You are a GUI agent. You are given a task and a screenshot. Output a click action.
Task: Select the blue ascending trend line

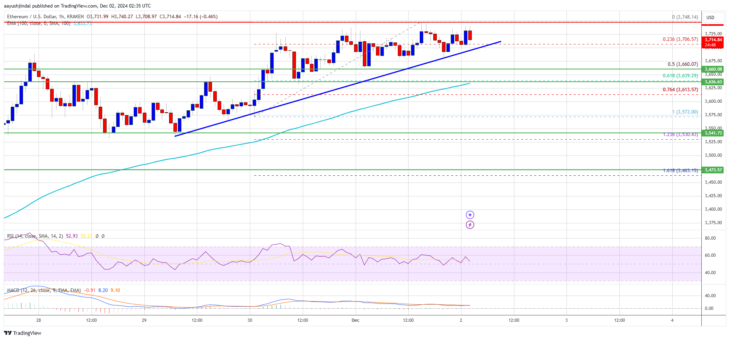[338, 89]
